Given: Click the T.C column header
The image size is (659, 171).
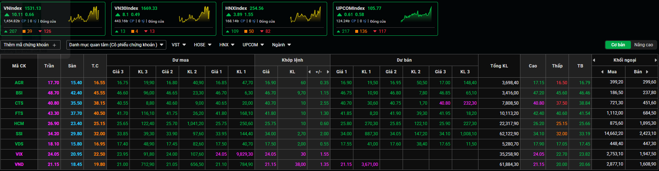Looking at the screenshot, I should tap(95, 66).
